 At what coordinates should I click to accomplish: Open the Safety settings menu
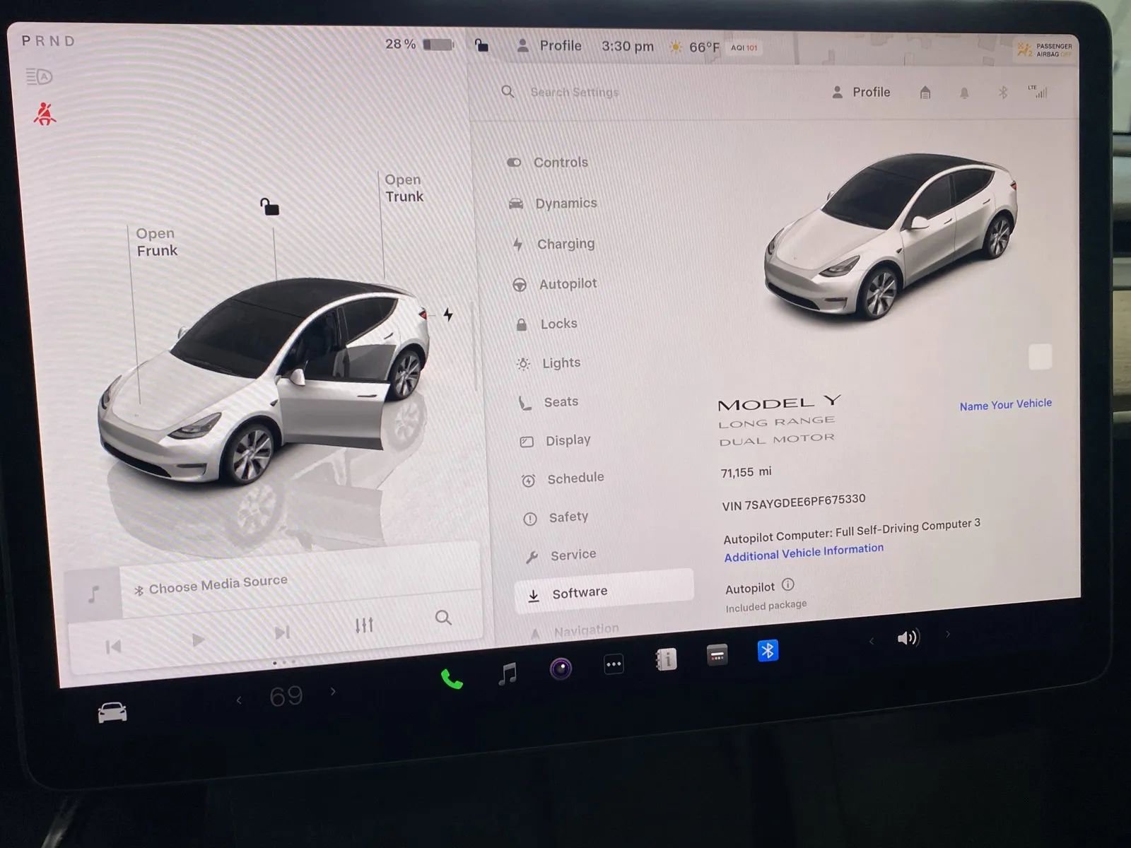(556, 517)
